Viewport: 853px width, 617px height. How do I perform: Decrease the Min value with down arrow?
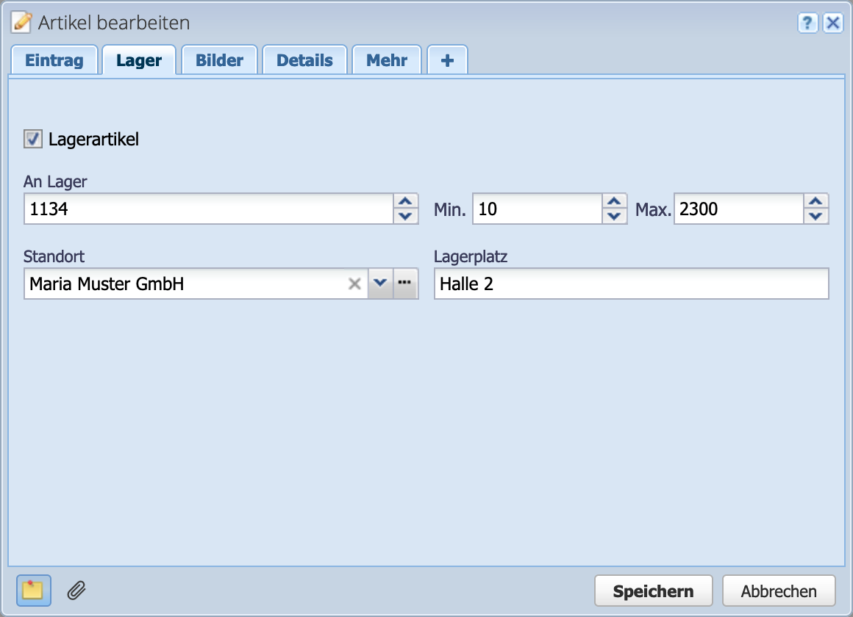[x=615, y=214]
